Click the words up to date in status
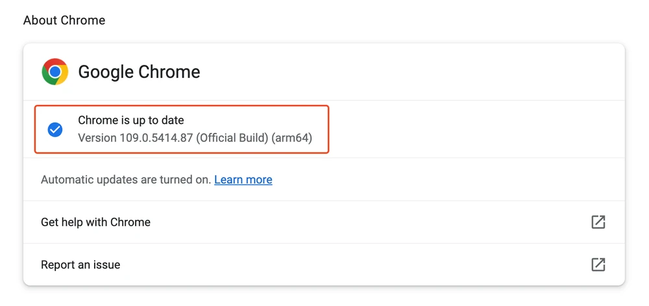This screenshot has width=649, height=306. coord(160,120)
